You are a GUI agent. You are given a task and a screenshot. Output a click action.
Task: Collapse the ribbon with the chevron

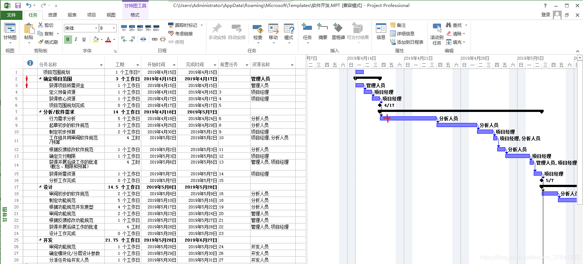[x=577, y=51]
